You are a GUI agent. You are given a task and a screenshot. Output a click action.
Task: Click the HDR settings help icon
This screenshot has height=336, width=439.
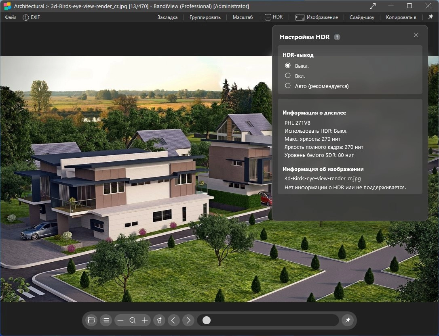[x=337, y=37]
